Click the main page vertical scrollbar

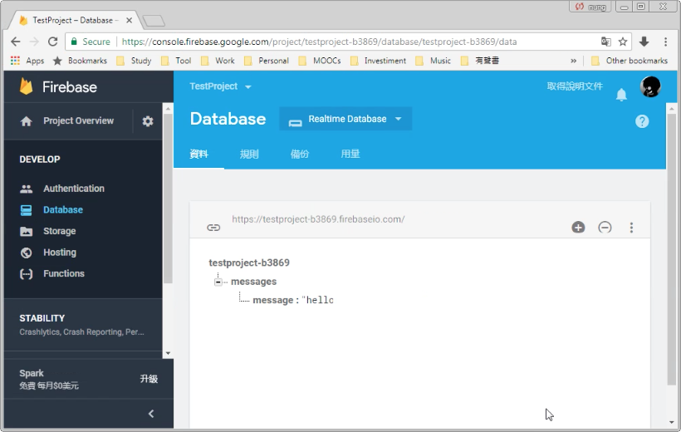point(672,248)
